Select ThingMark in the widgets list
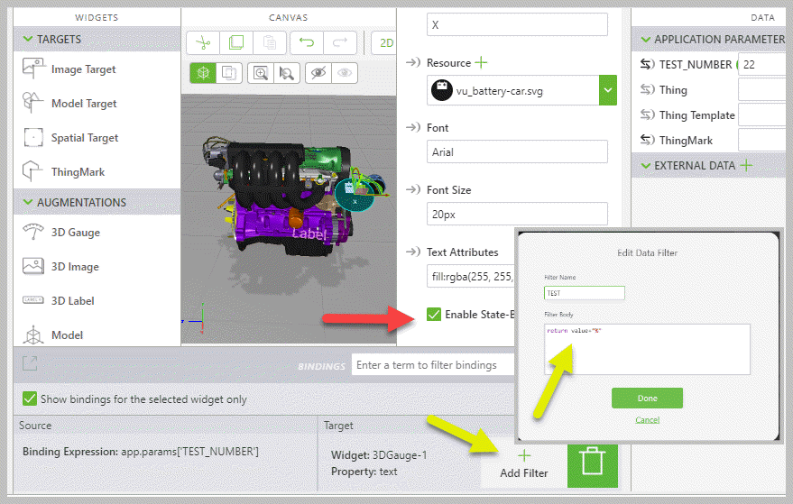The width and height of the screenshot is (793, 504). pyautogui.click(x=78, y=172)
